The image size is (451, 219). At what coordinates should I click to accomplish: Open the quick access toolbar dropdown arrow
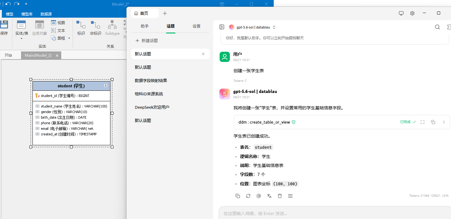pos(26,4)
